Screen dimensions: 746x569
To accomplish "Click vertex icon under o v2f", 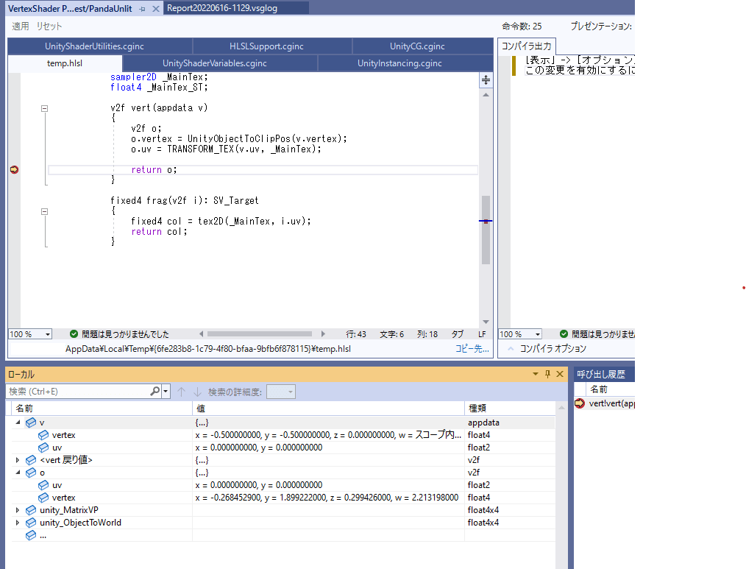I will click(43, 498).
